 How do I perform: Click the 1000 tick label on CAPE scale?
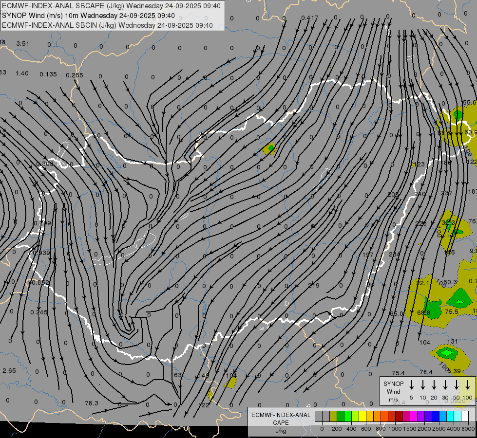coord(395,429)
